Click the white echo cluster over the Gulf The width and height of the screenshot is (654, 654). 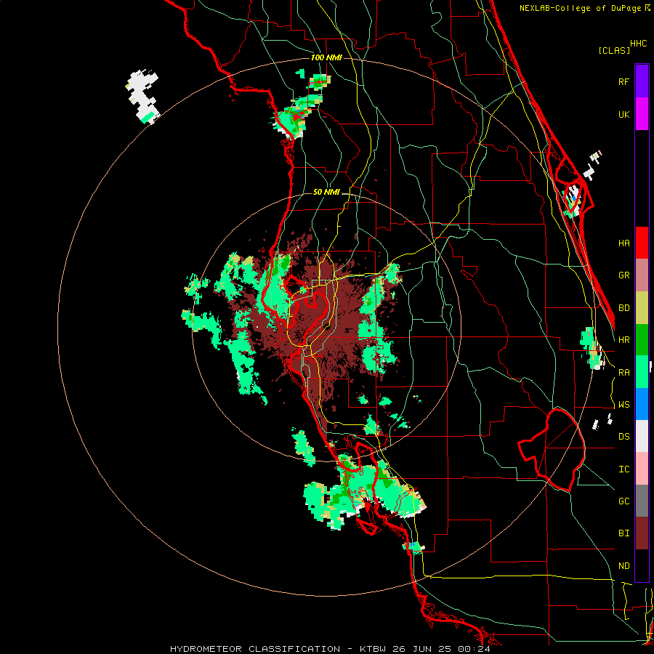click(143, 97)
